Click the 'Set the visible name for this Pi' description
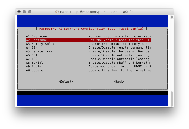Viewport: 189px width, 129px height. (x=119, y=40)
